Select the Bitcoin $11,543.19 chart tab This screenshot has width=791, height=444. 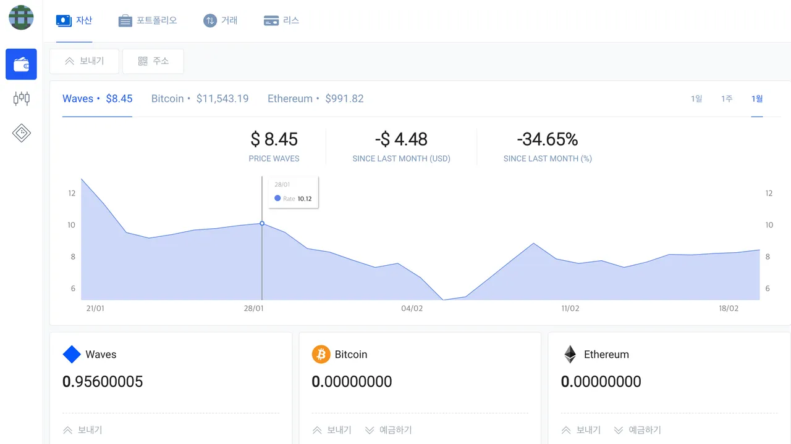click(x=200, y=99)
